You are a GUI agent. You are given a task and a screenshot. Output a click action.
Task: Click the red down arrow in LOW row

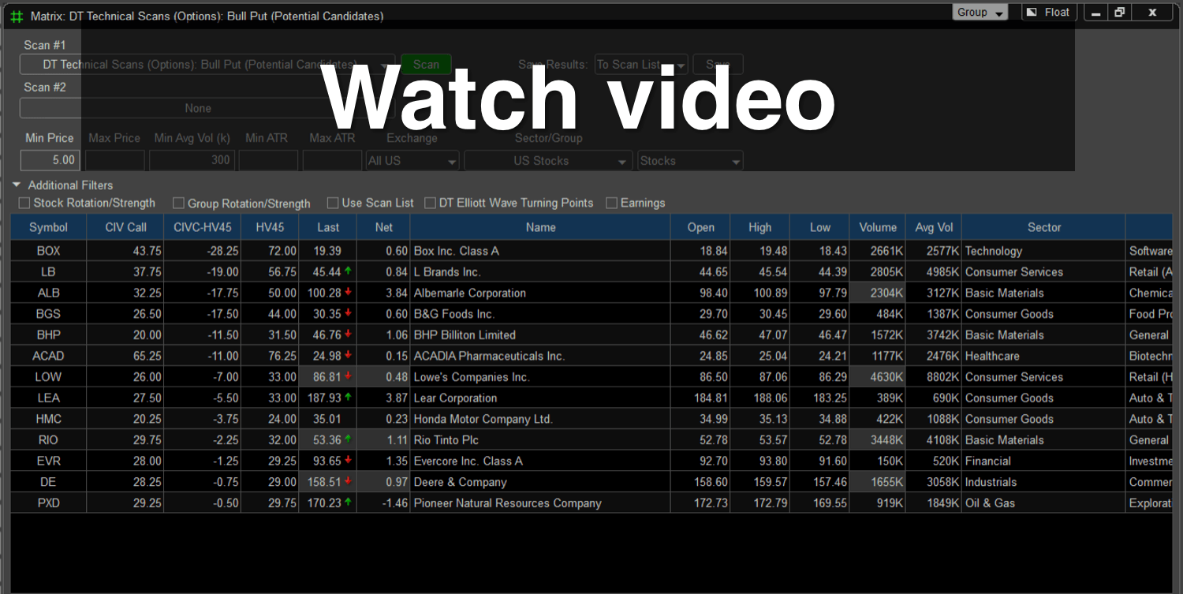pos(349,376)
